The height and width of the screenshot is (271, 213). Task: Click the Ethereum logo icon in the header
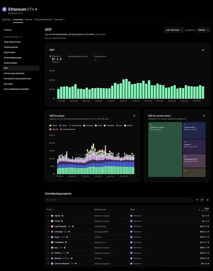(x=5, y=10)
